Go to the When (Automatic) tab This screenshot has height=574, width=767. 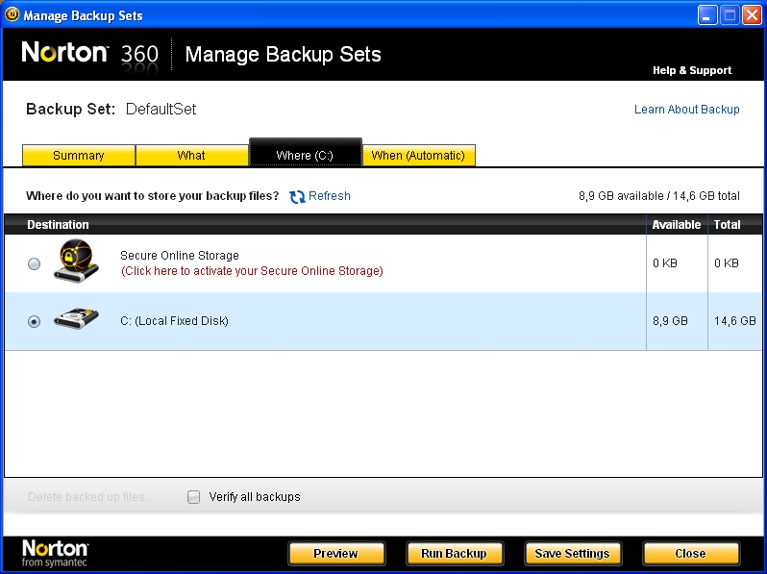419,156
